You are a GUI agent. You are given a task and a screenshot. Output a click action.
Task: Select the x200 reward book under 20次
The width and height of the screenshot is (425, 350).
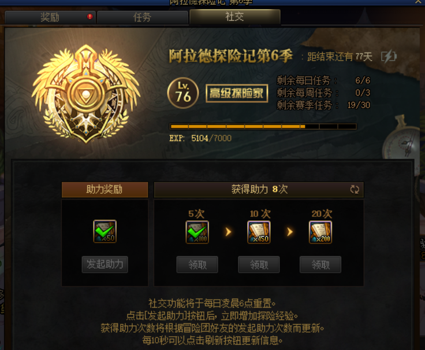pyautogui.click(x=320, y=232)
